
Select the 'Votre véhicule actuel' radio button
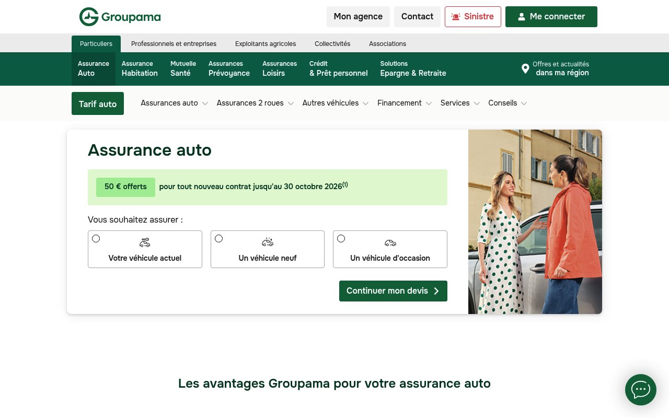point(96,239)
